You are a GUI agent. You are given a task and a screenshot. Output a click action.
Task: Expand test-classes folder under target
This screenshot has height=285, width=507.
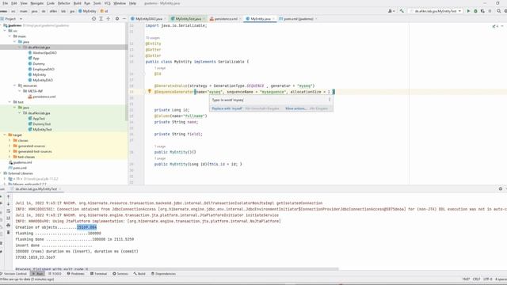(x=10, y=157)
